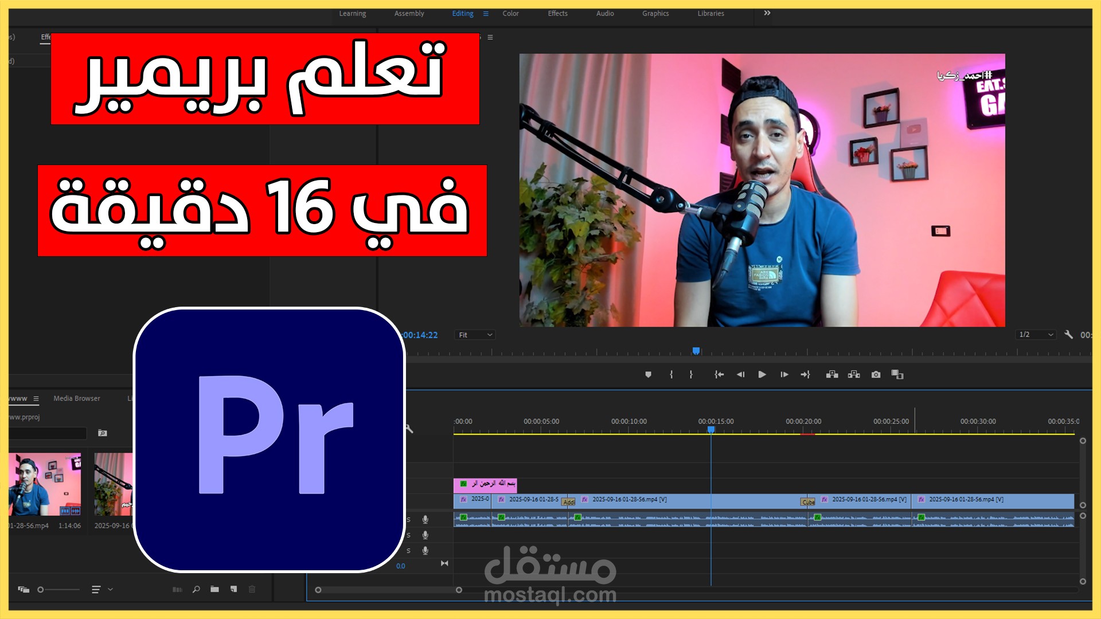The image size is (1101, 619).
Task: Jump to the Out point
Action: [806, 374]
